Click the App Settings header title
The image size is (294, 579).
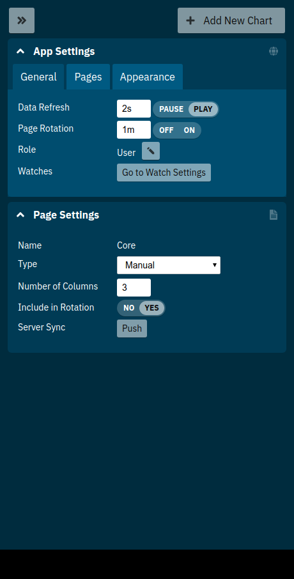pyautogui.click(x=64, y=51)
